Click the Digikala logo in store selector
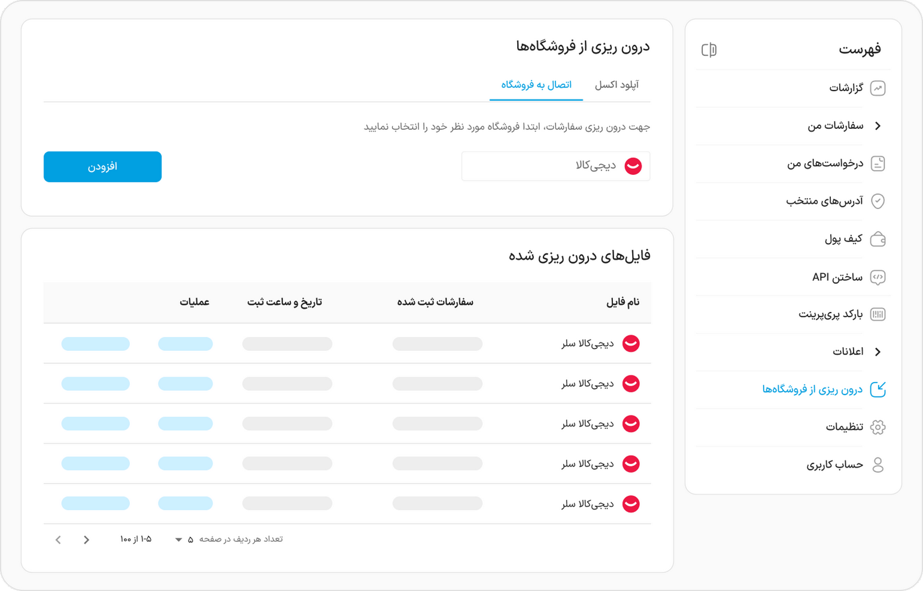Screen dimensions: 923x591 (x=633, y=166)
